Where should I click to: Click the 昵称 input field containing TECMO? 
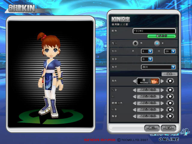click(x=154, y=31)
